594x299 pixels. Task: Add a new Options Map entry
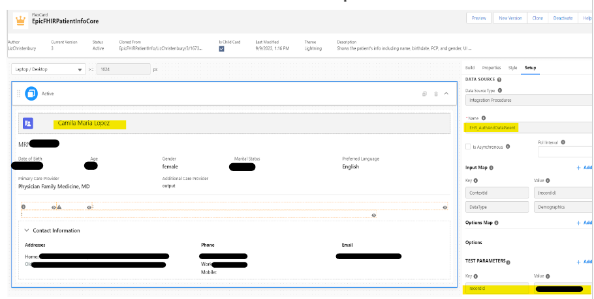[x=584, y=223]
